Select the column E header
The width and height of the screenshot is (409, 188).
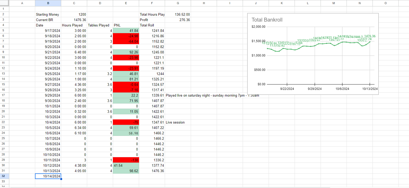[126, 3]
